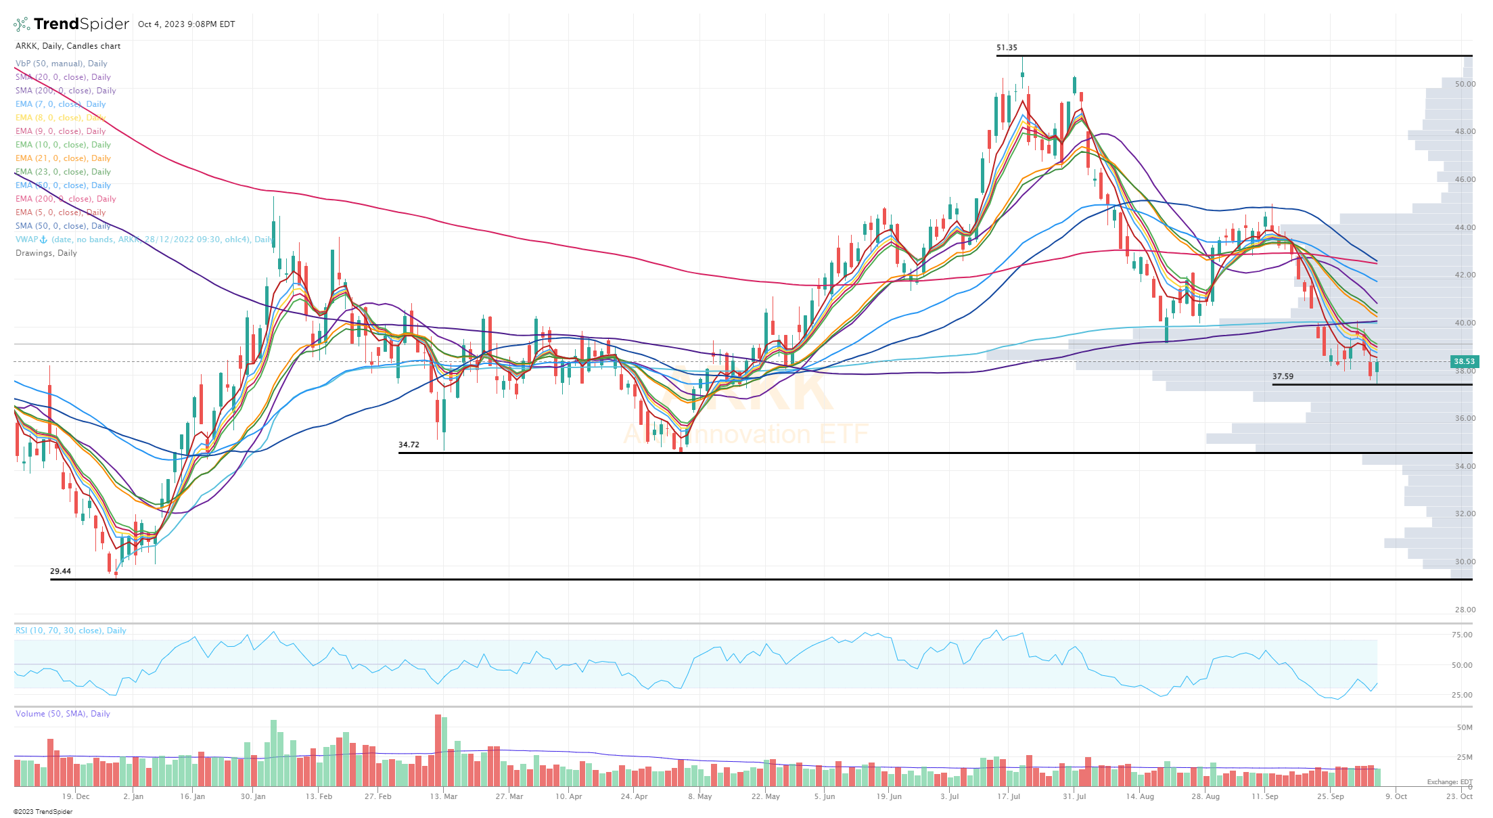
Task: Click the '13. Mar' date axis label
Action: [444, 797]
